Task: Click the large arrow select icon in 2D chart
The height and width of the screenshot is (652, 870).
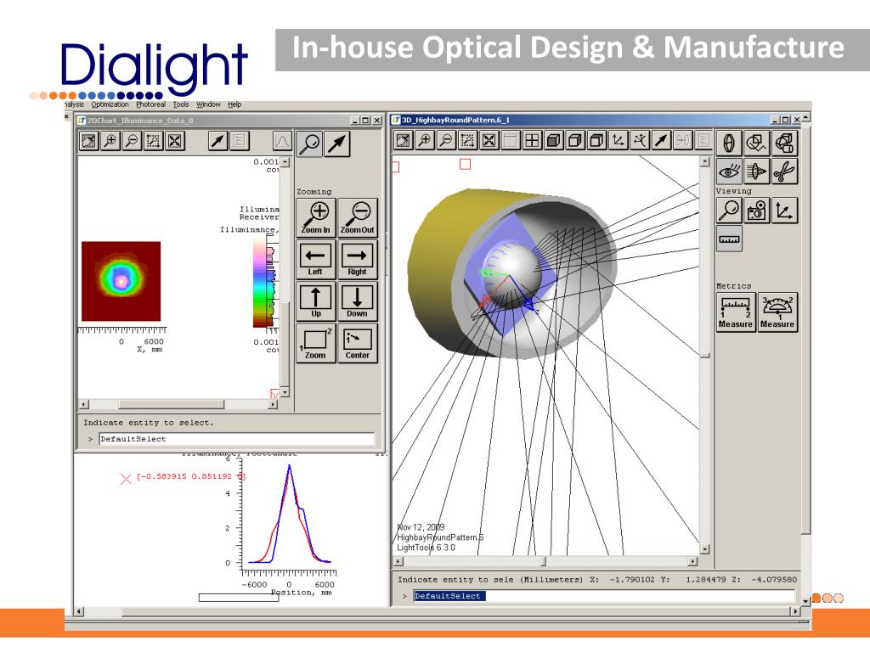Action: point(337,143)
